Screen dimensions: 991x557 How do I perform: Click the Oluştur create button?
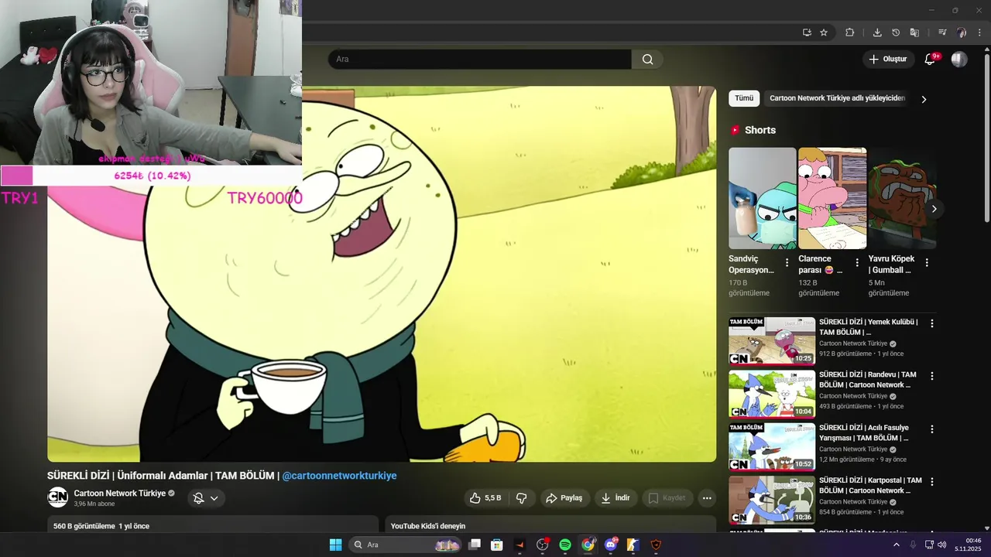click(887, 60)
